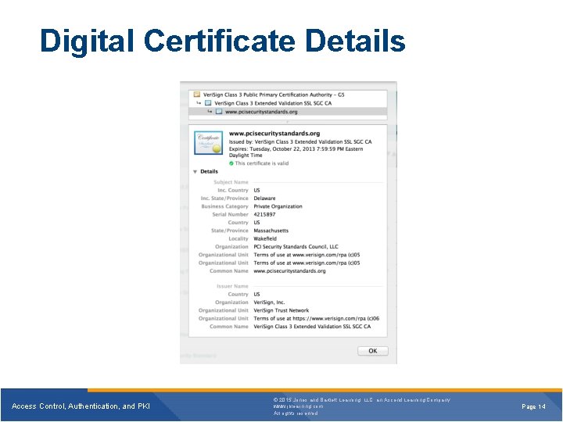
Task: Click the intermediate certificate icon in chain
Action: pos(208,103)
